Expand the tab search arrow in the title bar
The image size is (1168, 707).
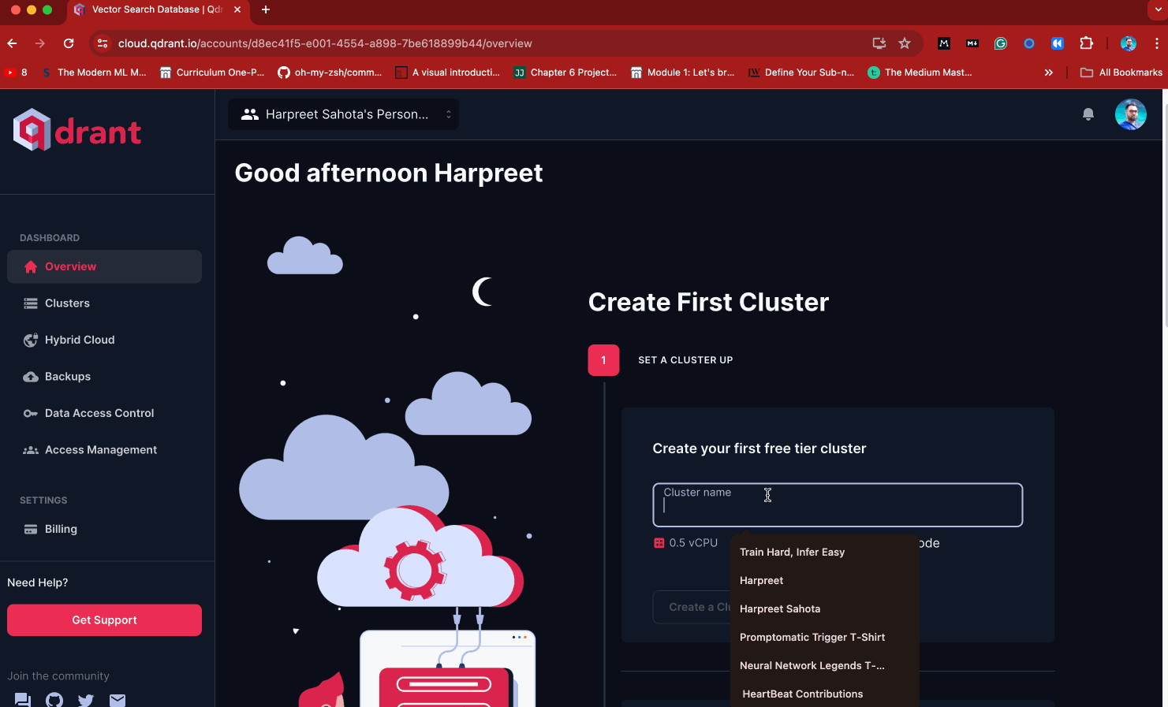click(x=1157, y=9)
